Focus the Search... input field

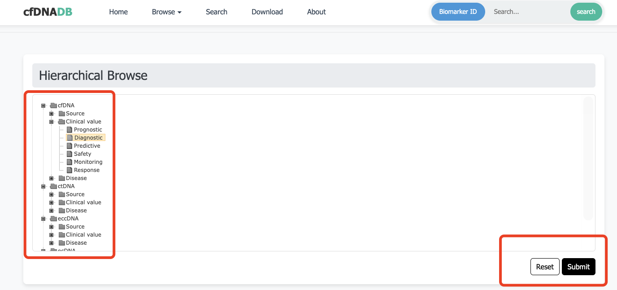tap(528, 12)
